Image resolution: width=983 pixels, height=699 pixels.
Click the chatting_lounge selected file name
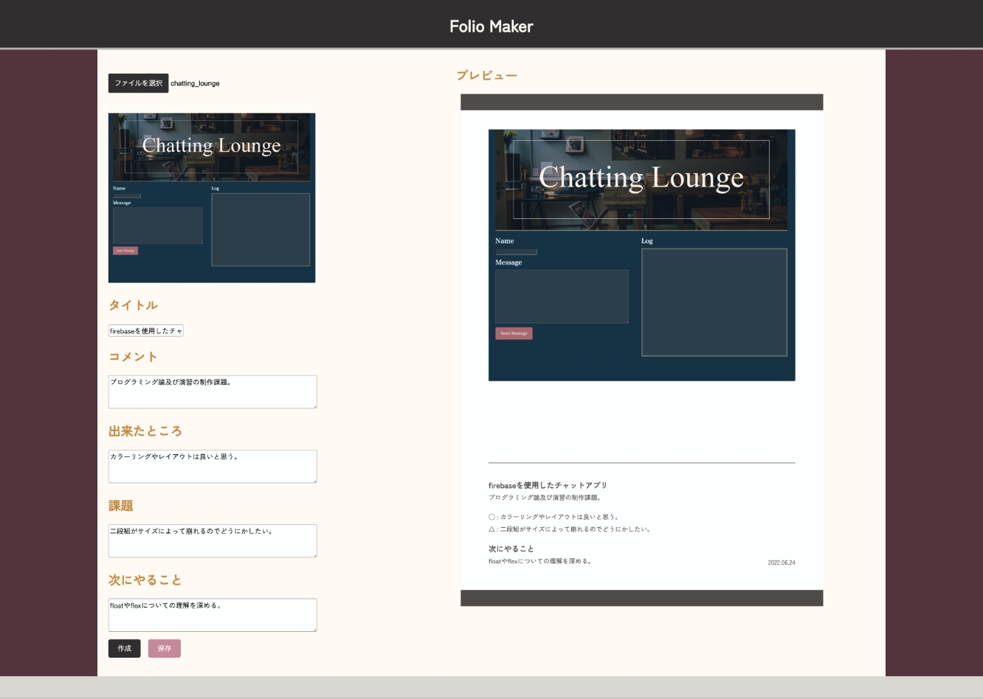coord(195,83)
